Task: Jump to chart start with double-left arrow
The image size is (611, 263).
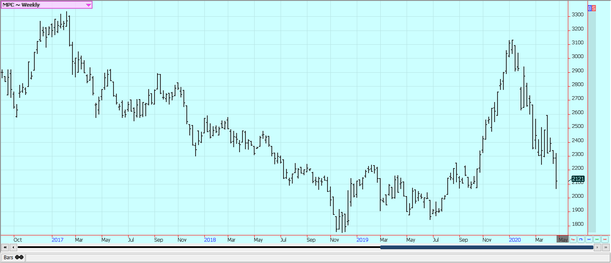Action: (x=5, y=248)
